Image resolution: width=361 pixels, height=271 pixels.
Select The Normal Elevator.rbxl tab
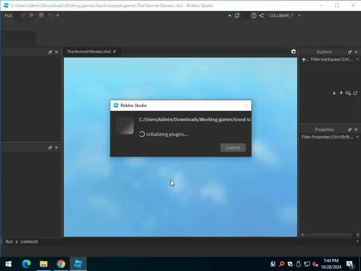click(x=88, y=52)
